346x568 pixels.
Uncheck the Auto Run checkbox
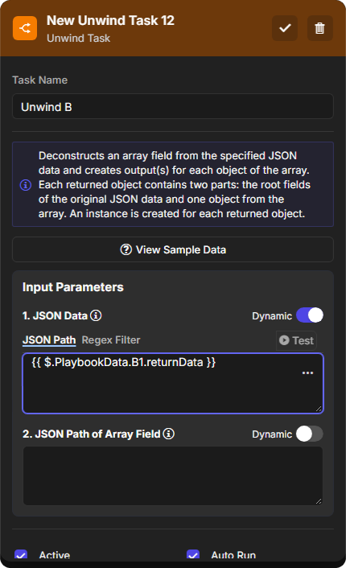[193, 555]
